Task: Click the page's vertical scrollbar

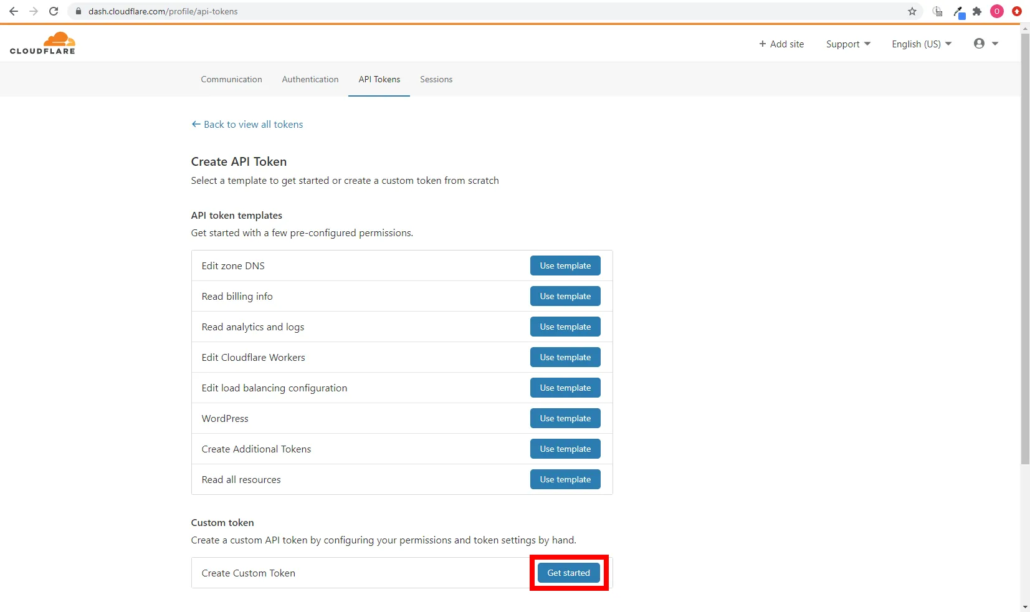Action: [x=1025, y=249]
